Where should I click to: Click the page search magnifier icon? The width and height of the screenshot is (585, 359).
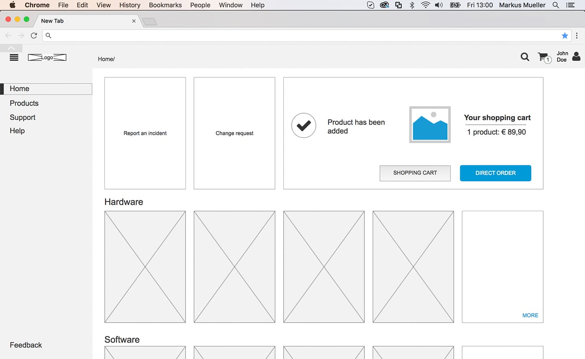524,57
